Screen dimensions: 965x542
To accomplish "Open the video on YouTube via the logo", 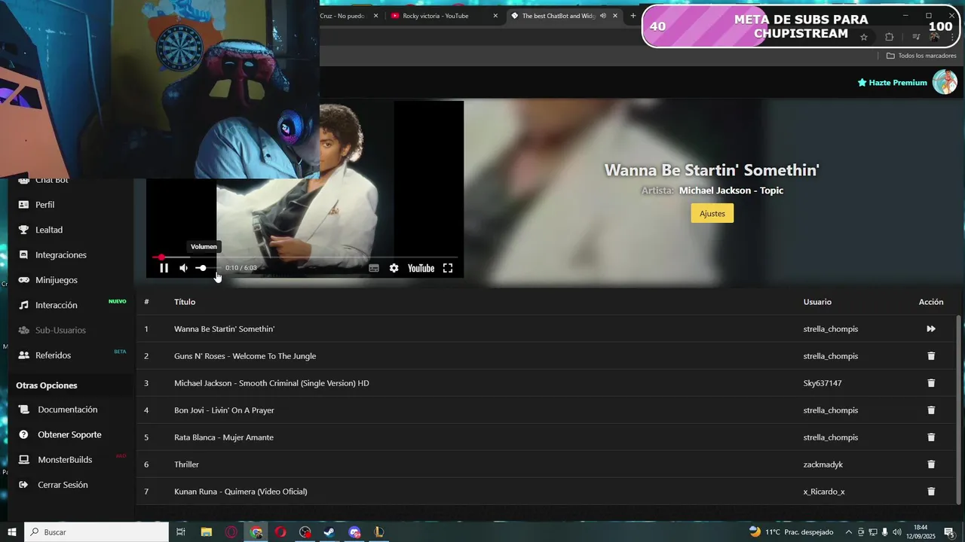I will point(421,268).
